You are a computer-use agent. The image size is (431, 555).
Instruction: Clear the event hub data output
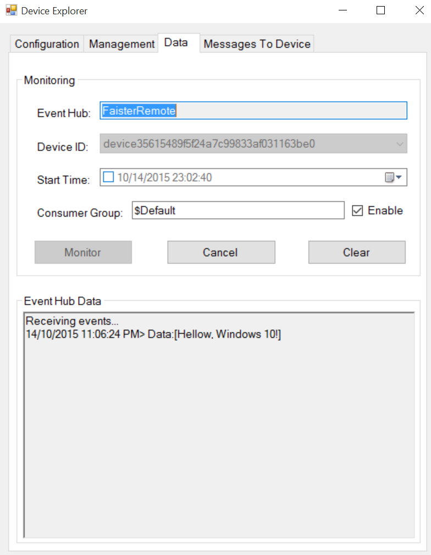pyautogui.click(x=357, y=252)
